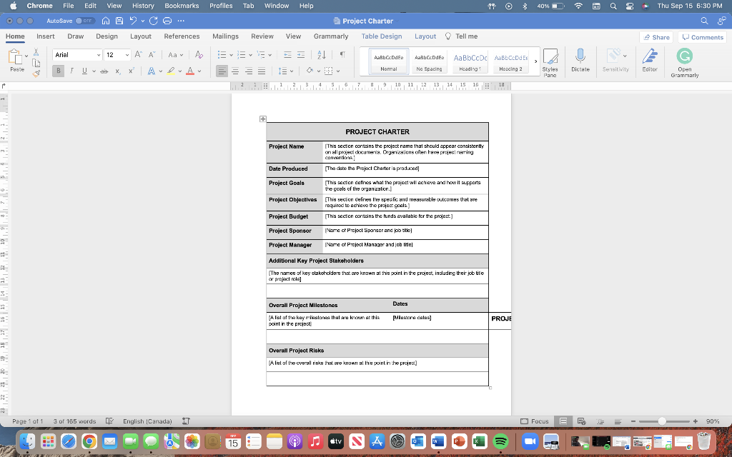Click the Tell me search field

tap(462, 36)
